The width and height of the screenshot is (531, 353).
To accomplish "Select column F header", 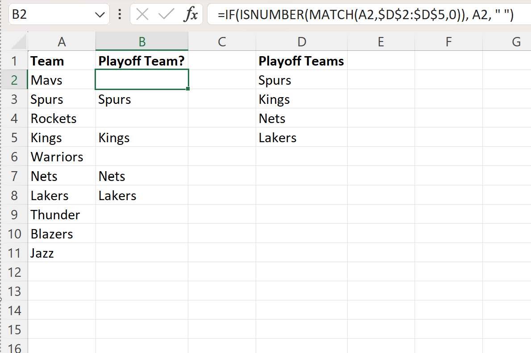I will (448, 42).
